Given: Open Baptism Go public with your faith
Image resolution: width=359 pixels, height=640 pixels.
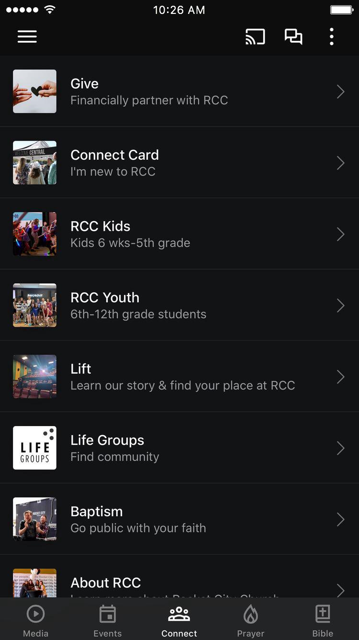Looking at the screenshot, I should pyautogui.click(x=179, y=519).
